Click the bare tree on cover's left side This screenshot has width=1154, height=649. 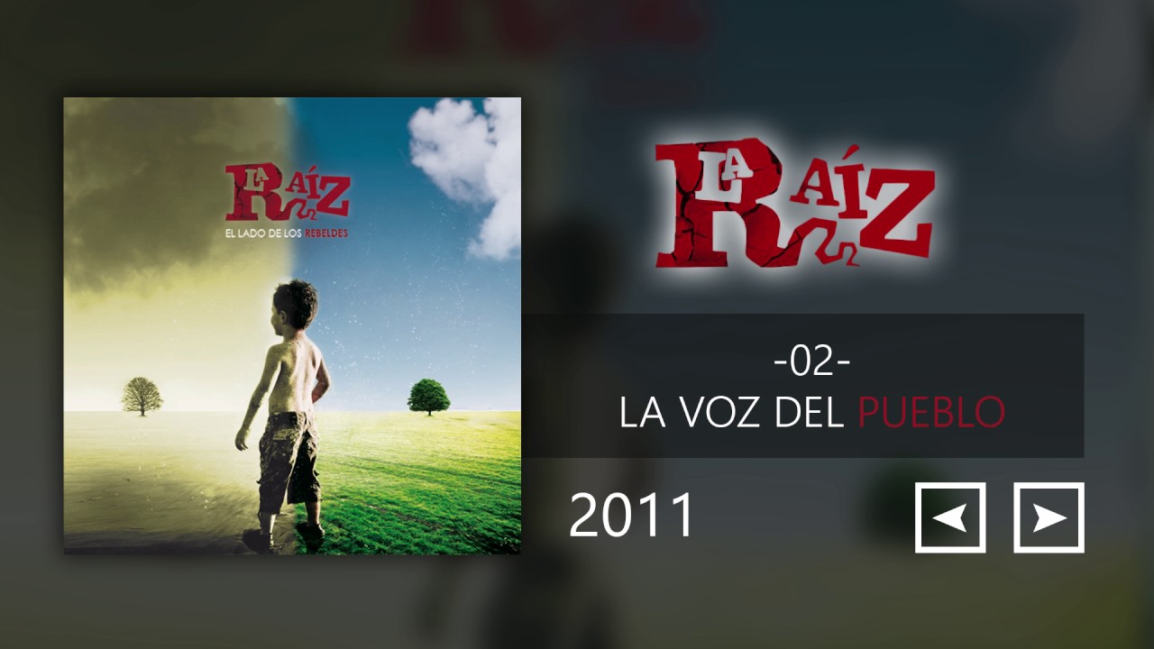tap(142, 396)
